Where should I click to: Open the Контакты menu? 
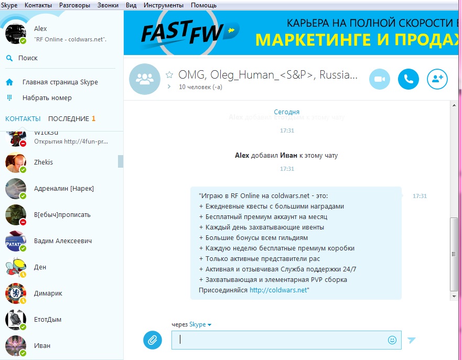tap(38, 5)
